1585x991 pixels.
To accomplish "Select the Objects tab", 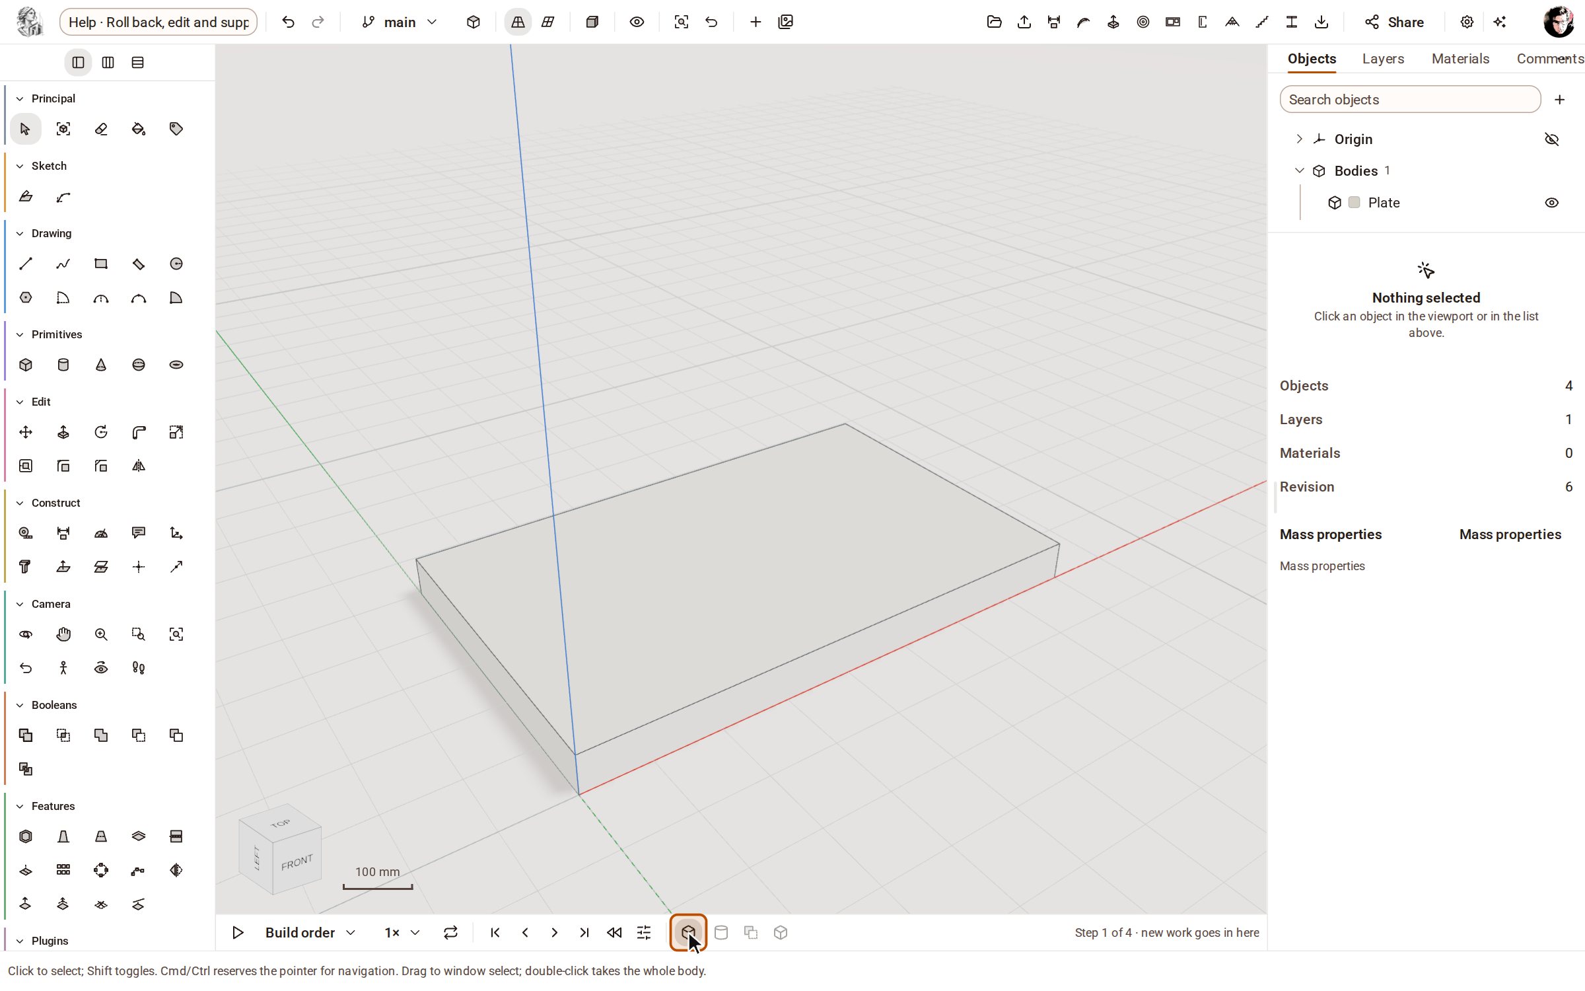I will pos(1312,59).
